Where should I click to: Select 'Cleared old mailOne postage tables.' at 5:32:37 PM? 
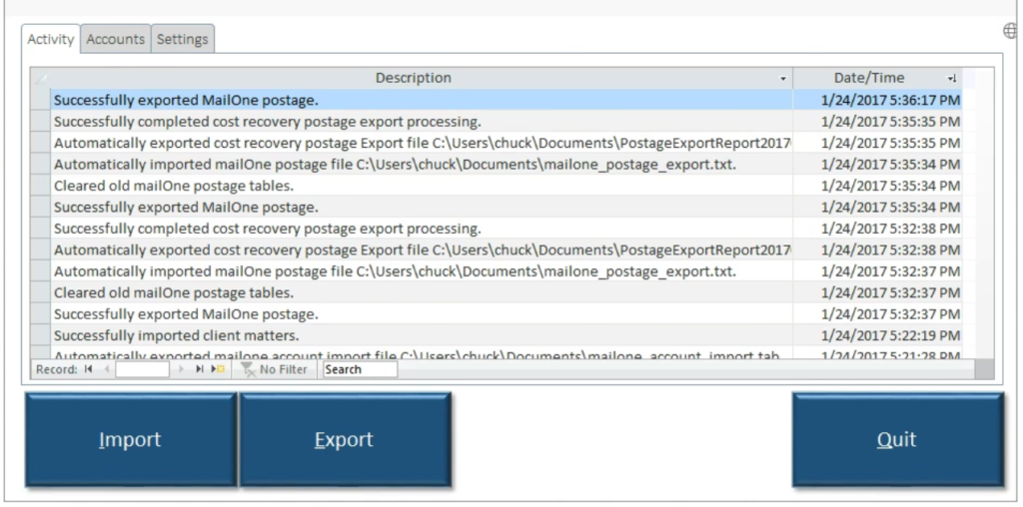point(422,292)
